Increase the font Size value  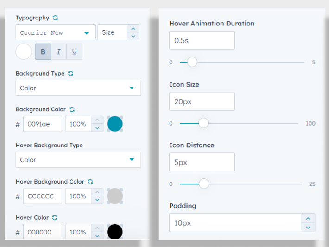(133, 29)
